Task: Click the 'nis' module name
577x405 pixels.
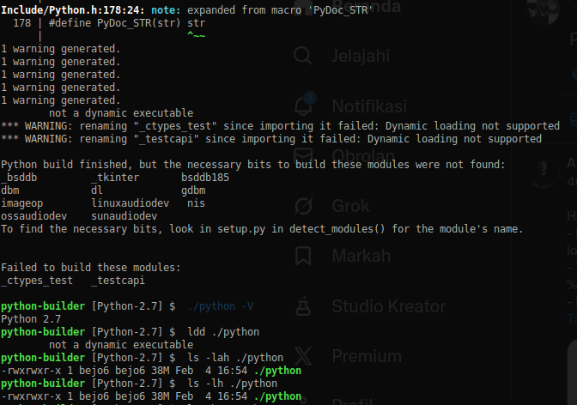Action: (196, 203)
